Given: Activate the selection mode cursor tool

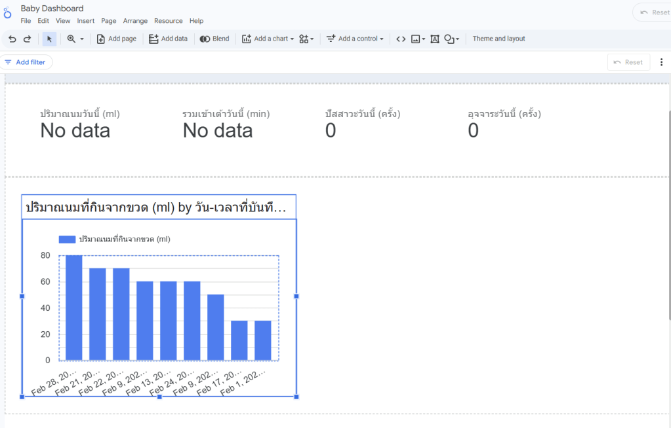Looking at the screenshot, I should click(49, 39).
